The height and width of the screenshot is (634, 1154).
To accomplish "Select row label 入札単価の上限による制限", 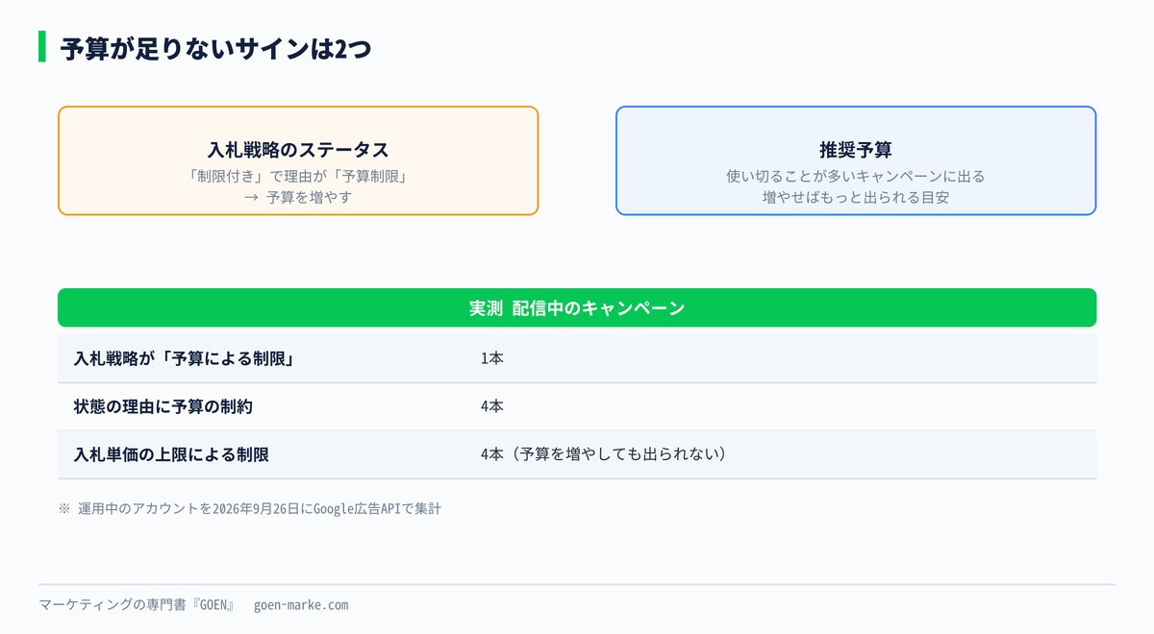I will pyautogui.click(x=171, y=454).
